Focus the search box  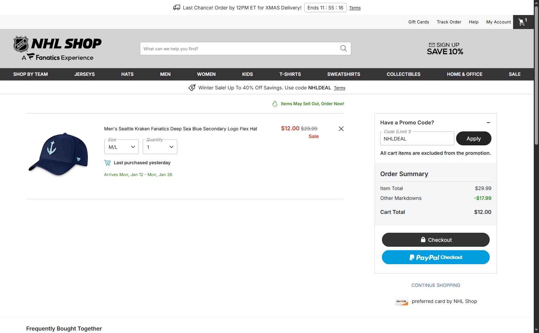(x=240, y=49)
